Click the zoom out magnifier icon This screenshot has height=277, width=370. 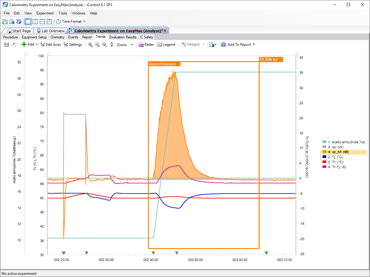pos(97,45)
